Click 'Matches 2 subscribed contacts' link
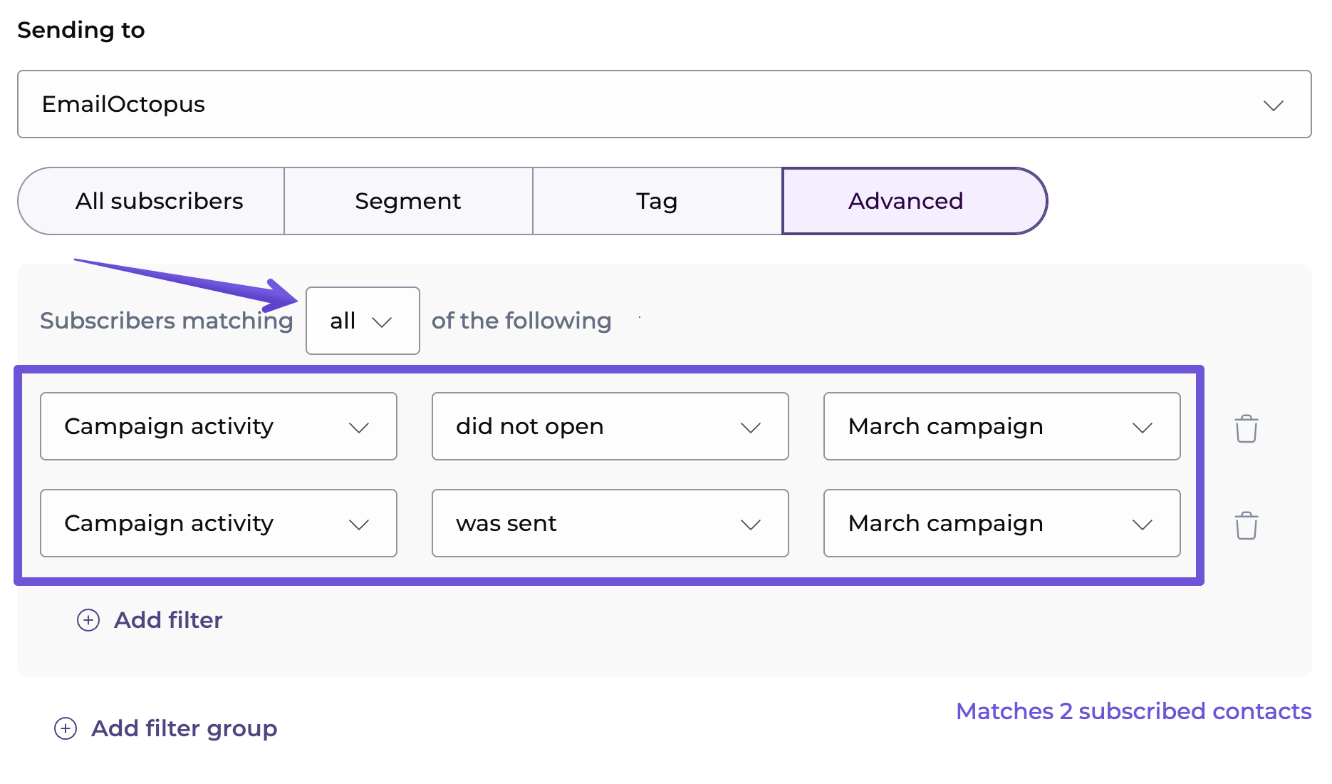Screen dimensions: 1332x784 point(1133,711)
